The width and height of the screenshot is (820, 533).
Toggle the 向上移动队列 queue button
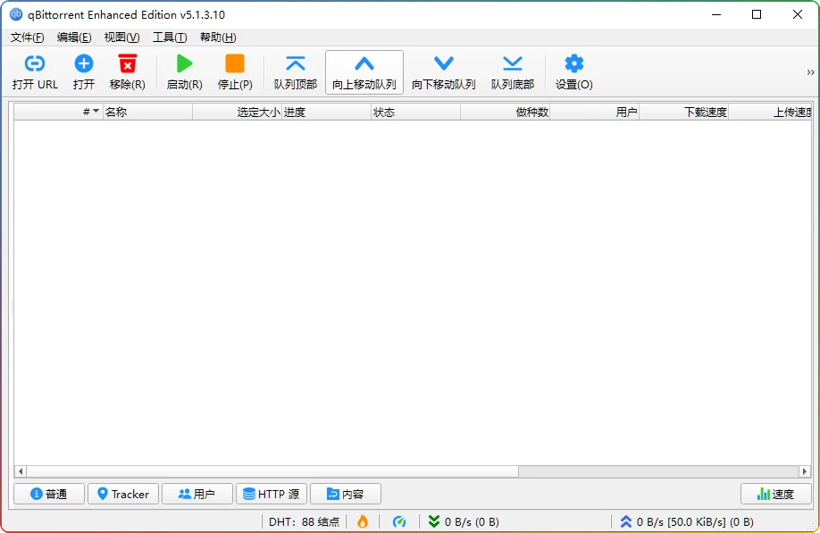point(364,63)
